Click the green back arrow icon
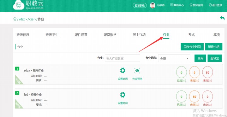The image size is (227, 117). [222, 18]
